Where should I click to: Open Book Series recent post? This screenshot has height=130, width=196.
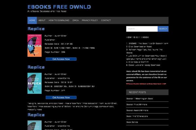click(x=132, y=122)
